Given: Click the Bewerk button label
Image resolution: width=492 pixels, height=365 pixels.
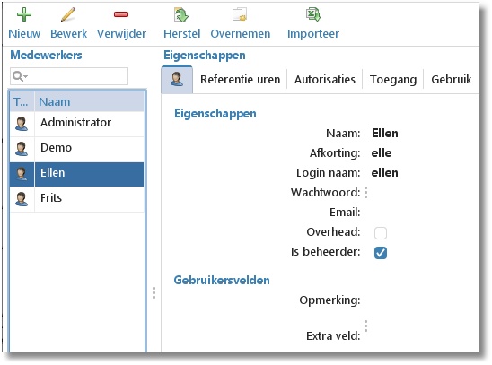Looking at the screenshot, I should 68,34.
